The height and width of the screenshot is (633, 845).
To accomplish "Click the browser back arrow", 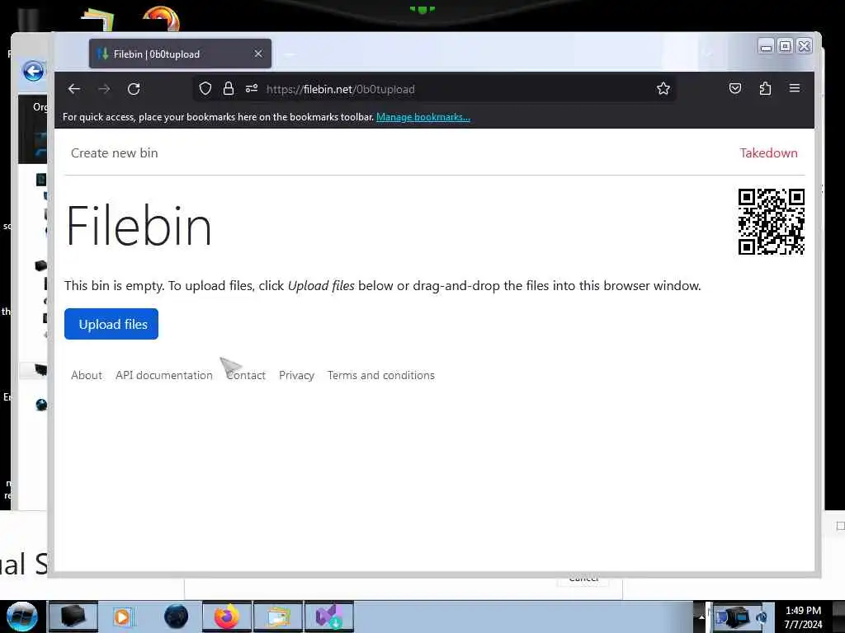I will pyautogui.click(x=74, y=89).
